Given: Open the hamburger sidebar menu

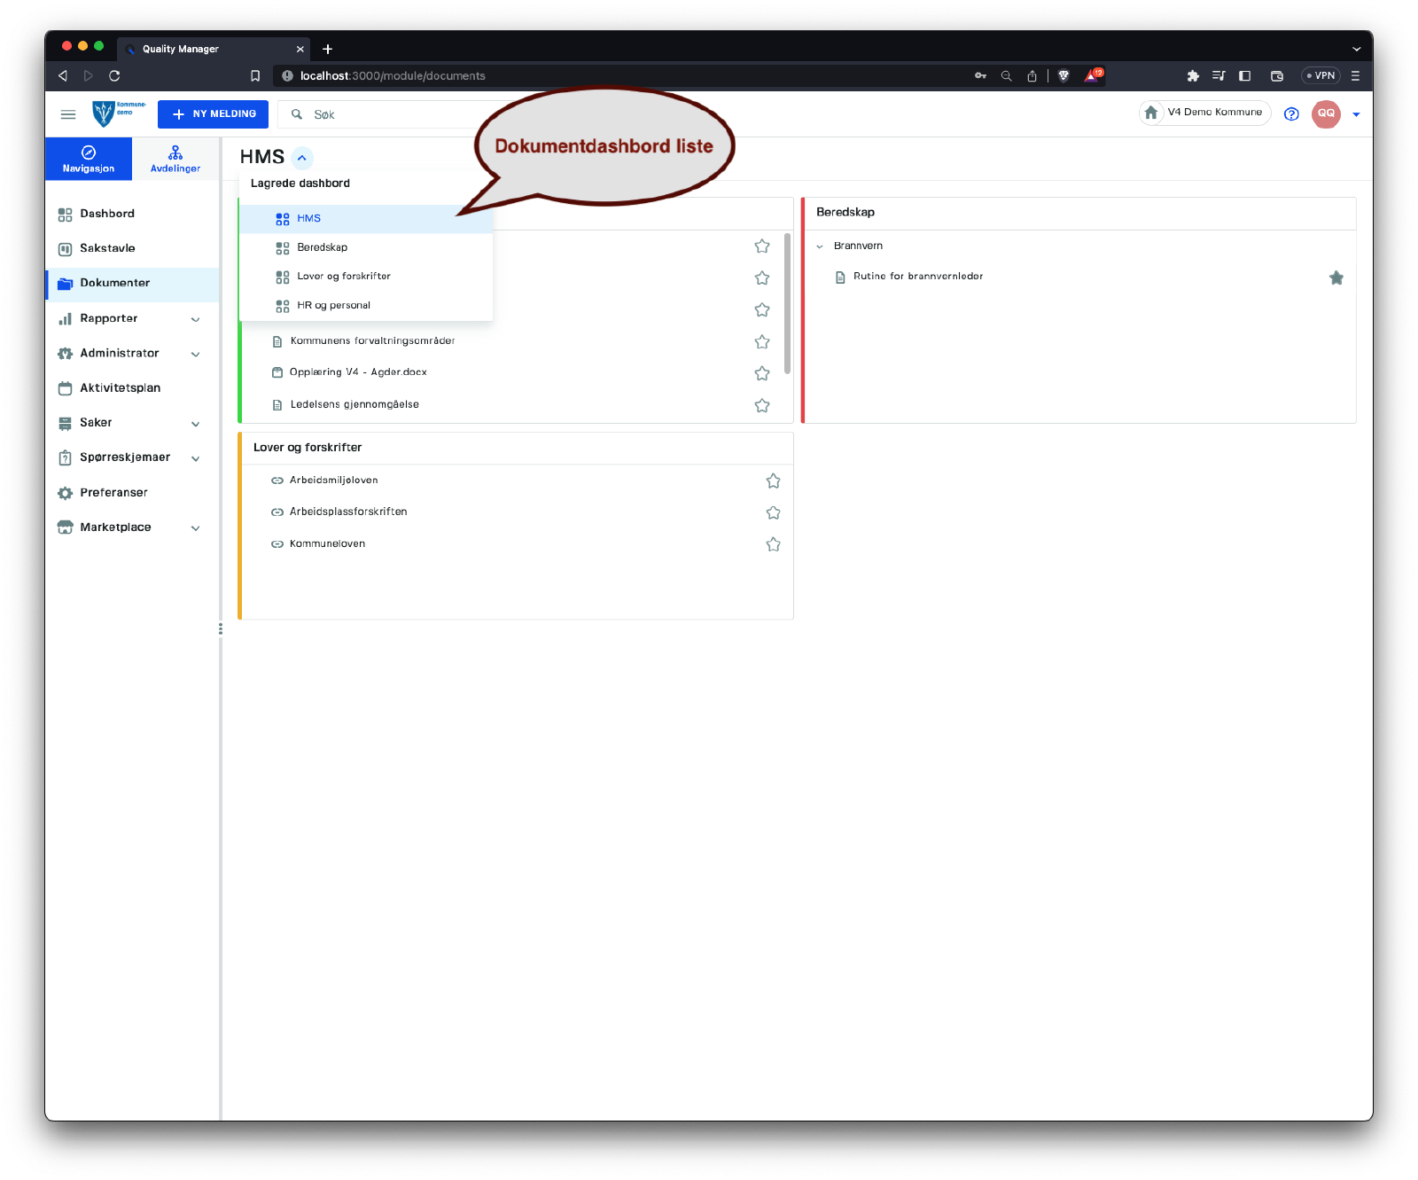Looking at the screenshot, I should tap(68, 114).
